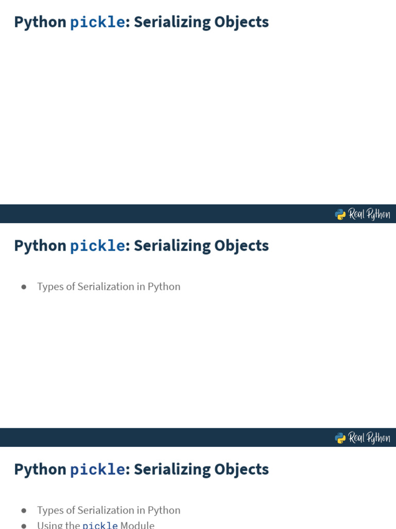Click the Real Python wordmark in the first footer
Image resolution: width=396 pixels, height=529 pixels.
click(x=369, y=214)
